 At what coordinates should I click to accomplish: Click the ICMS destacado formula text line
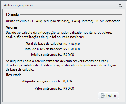(x=63, y=21)
